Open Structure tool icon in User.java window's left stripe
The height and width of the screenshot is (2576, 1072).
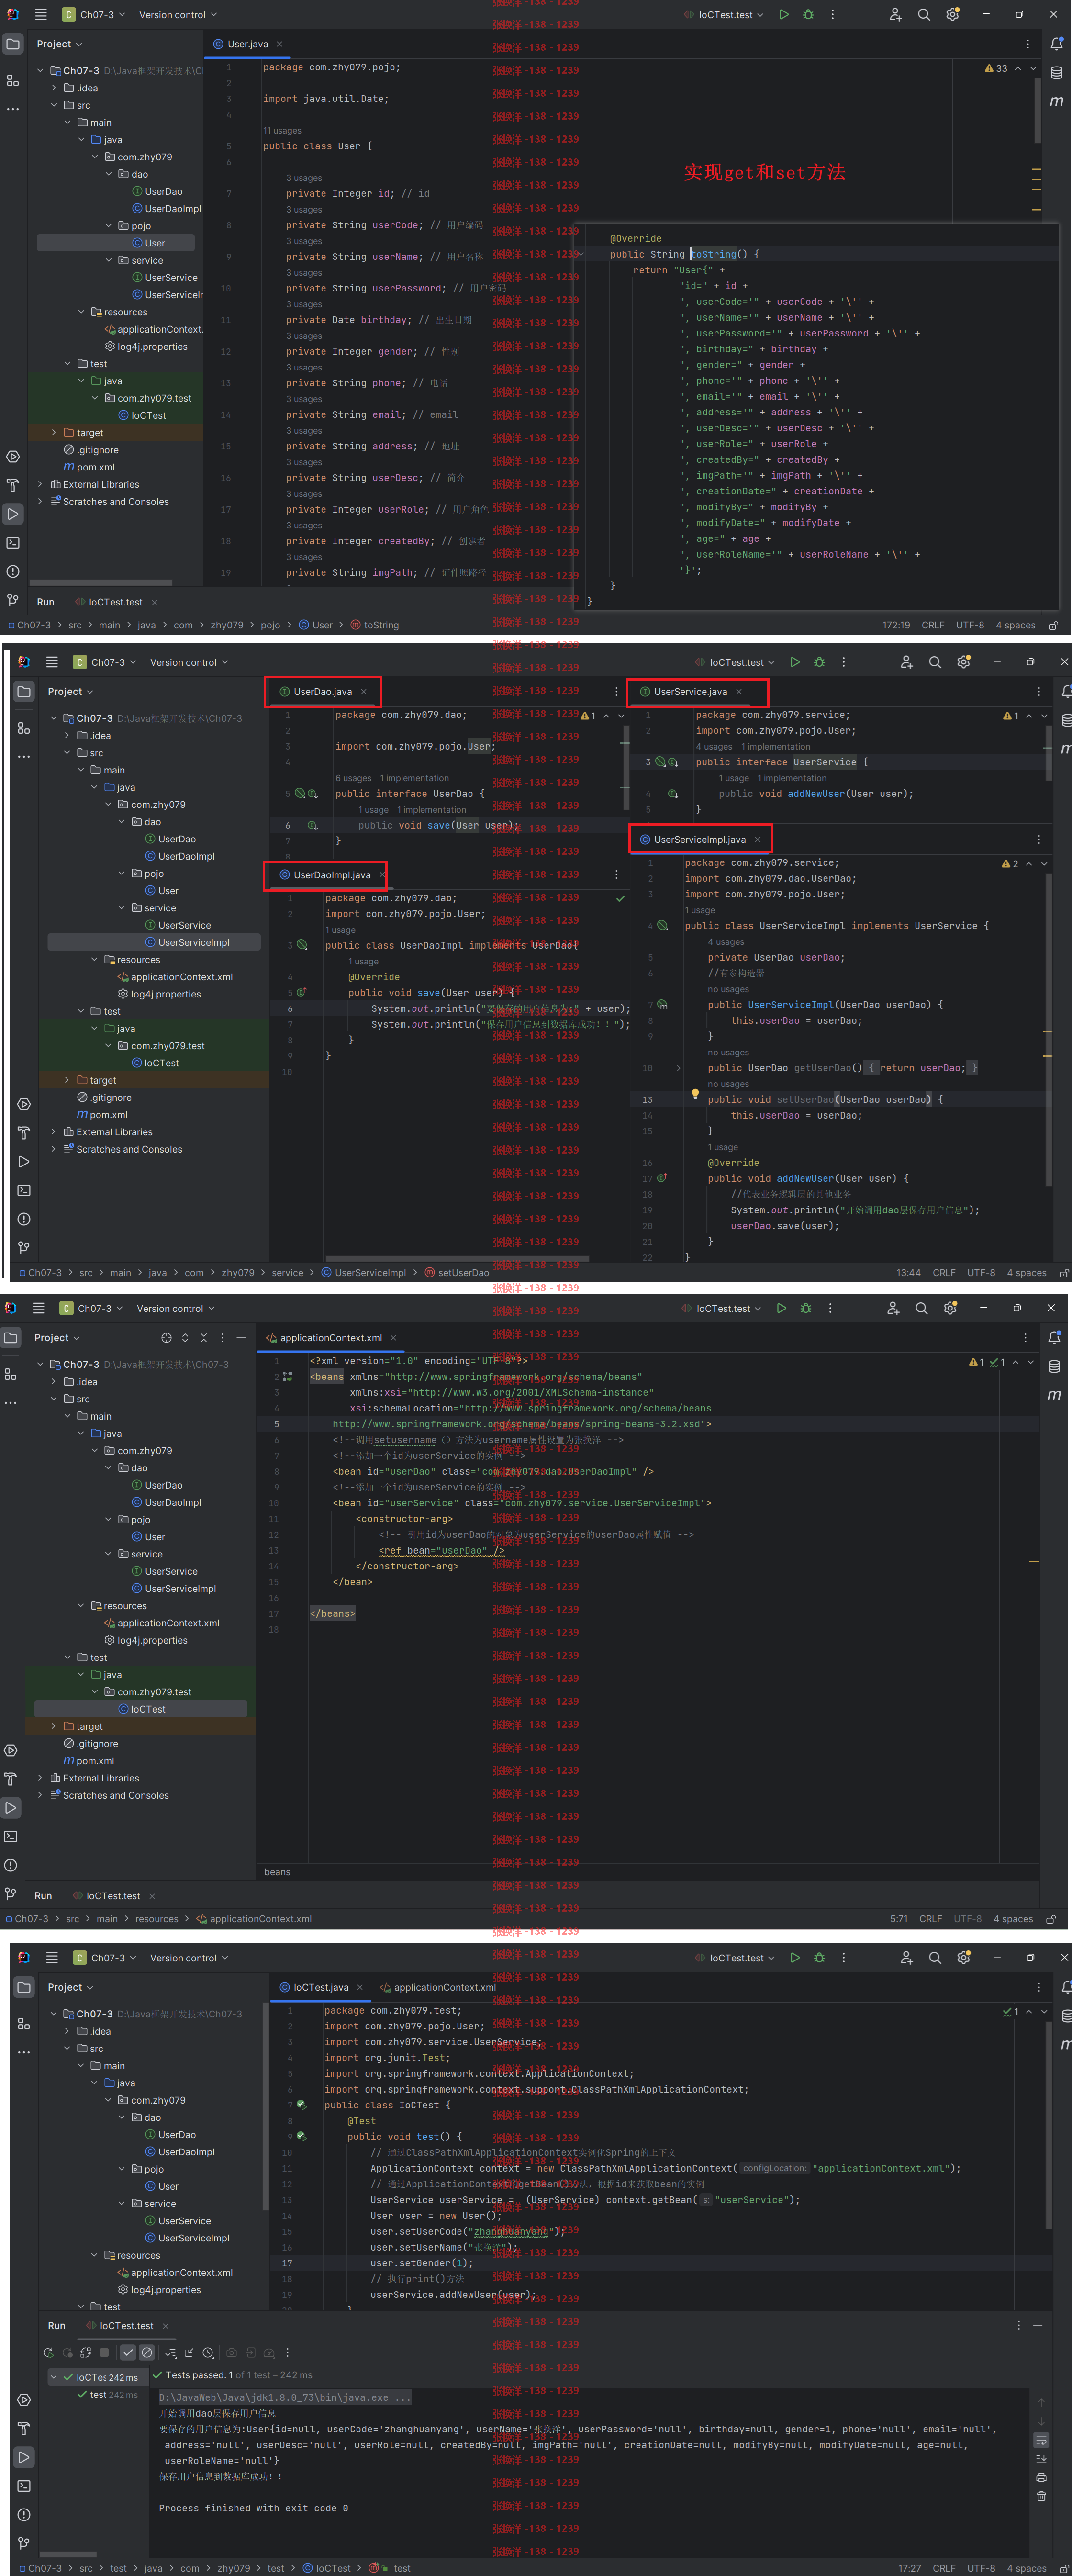12,81
